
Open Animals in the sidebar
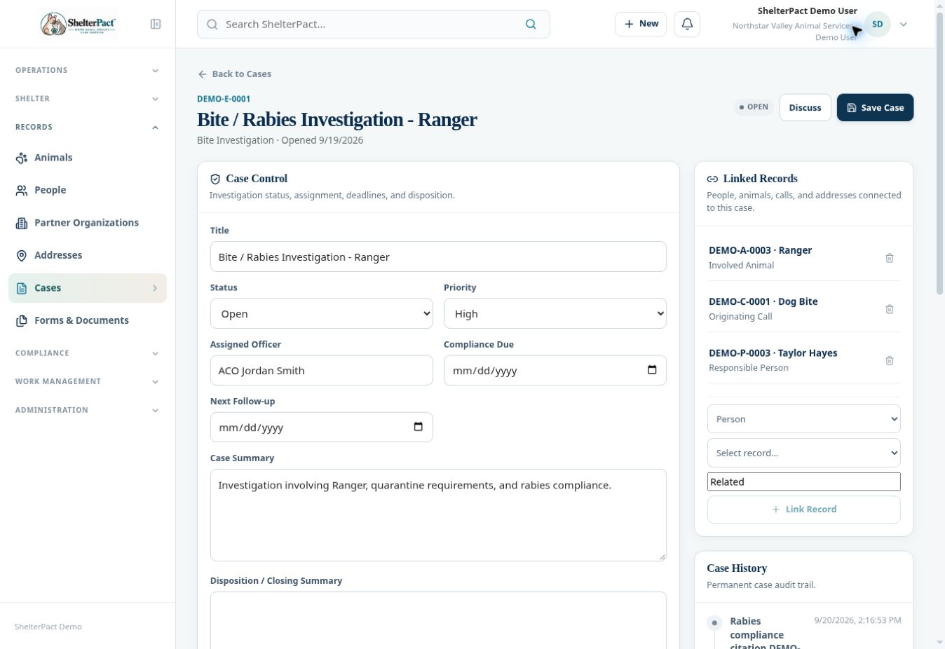click(88, 158)
